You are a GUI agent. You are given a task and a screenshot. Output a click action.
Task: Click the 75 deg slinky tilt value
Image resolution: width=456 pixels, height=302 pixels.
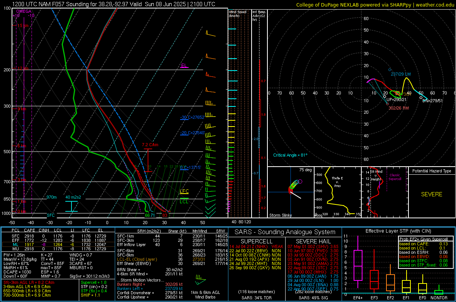(305, 170)
